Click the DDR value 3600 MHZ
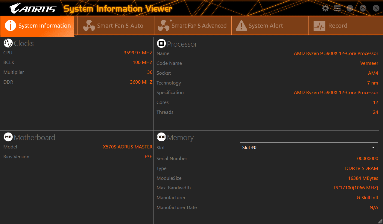The image size is (383, 224). tap(141, 82)
